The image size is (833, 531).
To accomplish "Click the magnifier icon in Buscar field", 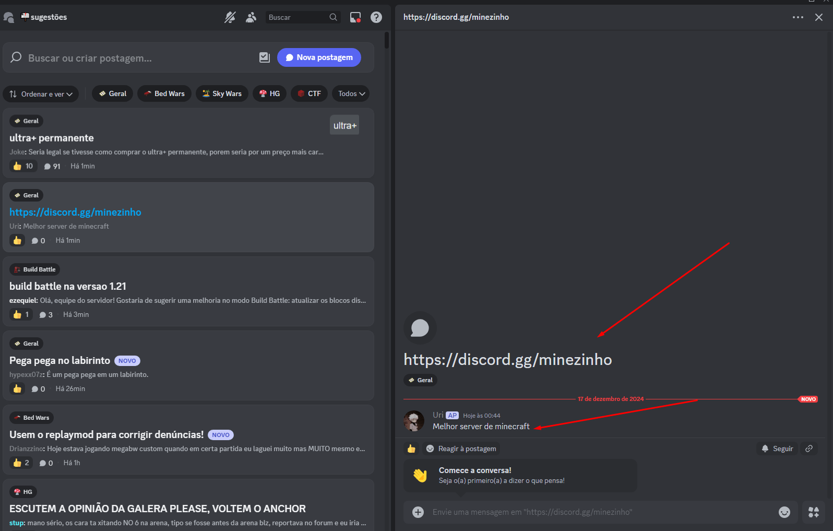I will pos(333,17).
